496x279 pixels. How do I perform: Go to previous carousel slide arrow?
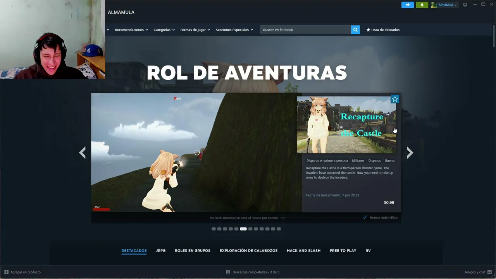pyautogui.click(x=82, y=153)
